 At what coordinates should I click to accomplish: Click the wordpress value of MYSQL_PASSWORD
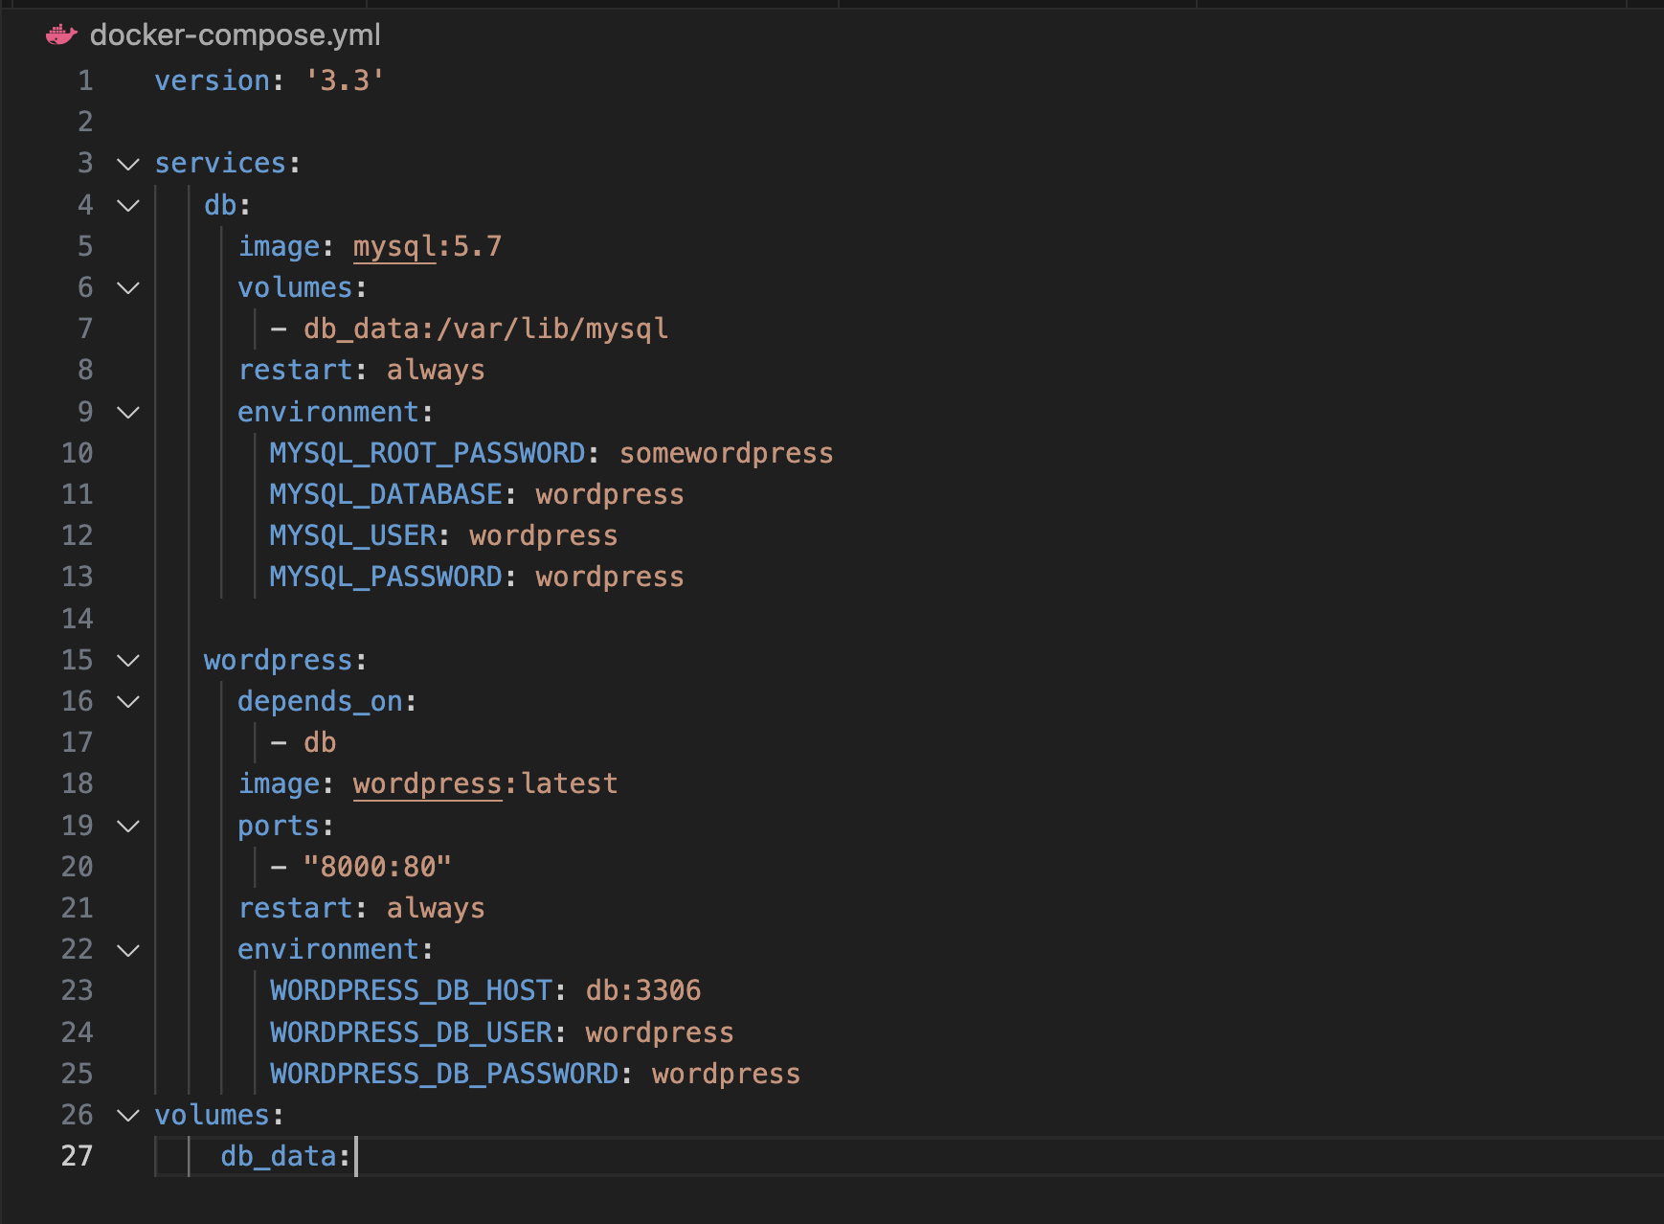(610, 577)
